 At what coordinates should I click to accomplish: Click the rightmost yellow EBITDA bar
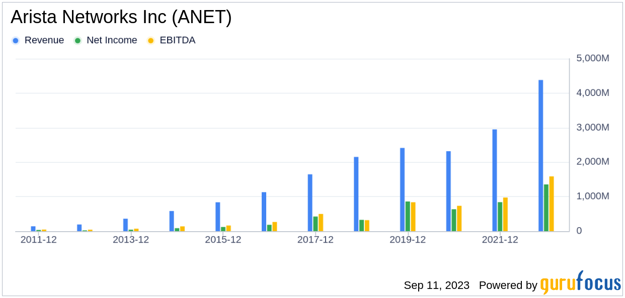point(552,204)
